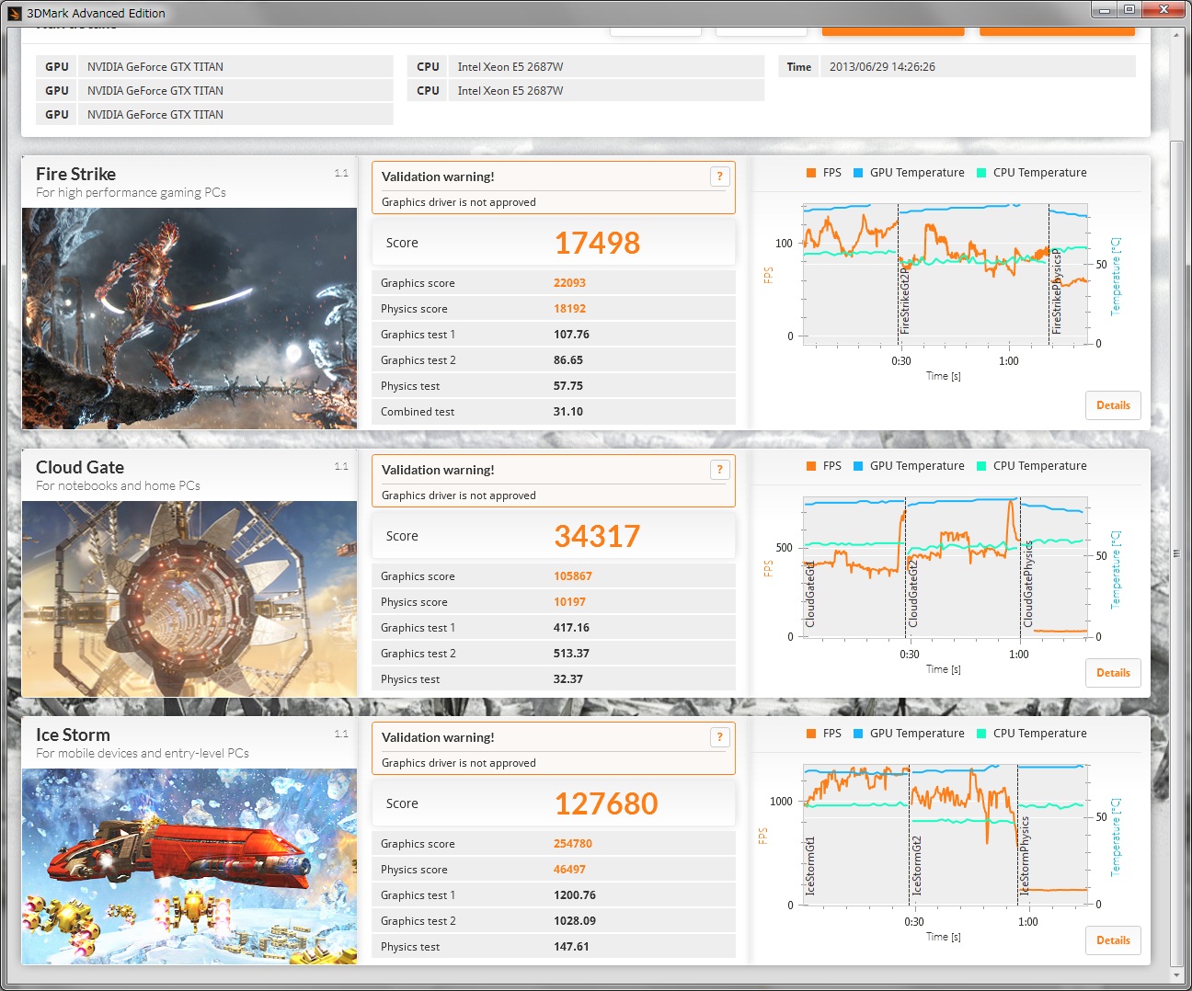Screen dimensions: 1192x991
Task: Click the Ice Storm benchmark preview image
Action: click(189, 866)
